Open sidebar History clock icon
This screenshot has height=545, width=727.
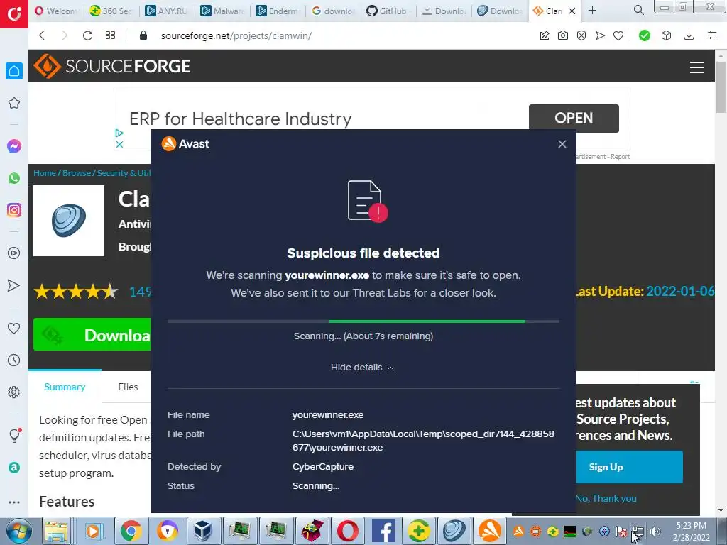[x=14, y=360]
